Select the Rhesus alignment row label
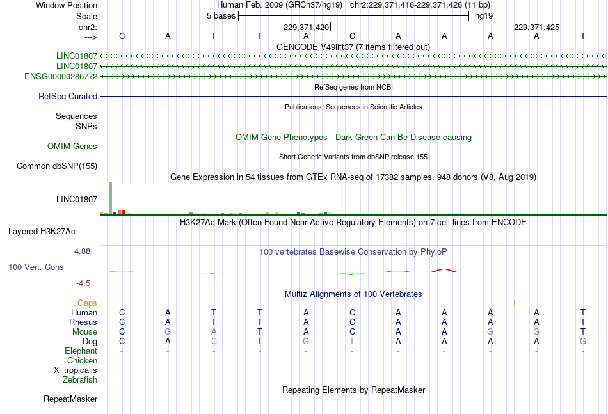Image resolution: width=608 pixels, height=414 pixels. [83, 322]
